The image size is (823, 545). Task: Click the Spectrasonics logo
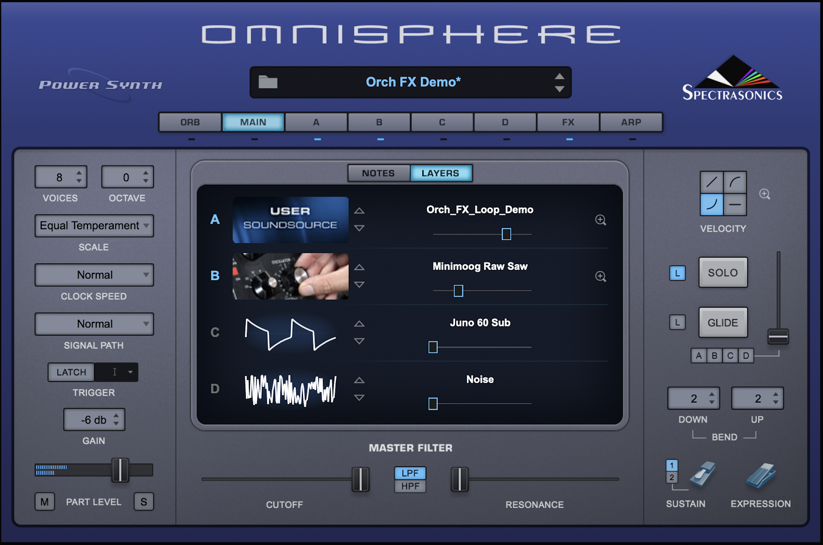pos(732,78)
